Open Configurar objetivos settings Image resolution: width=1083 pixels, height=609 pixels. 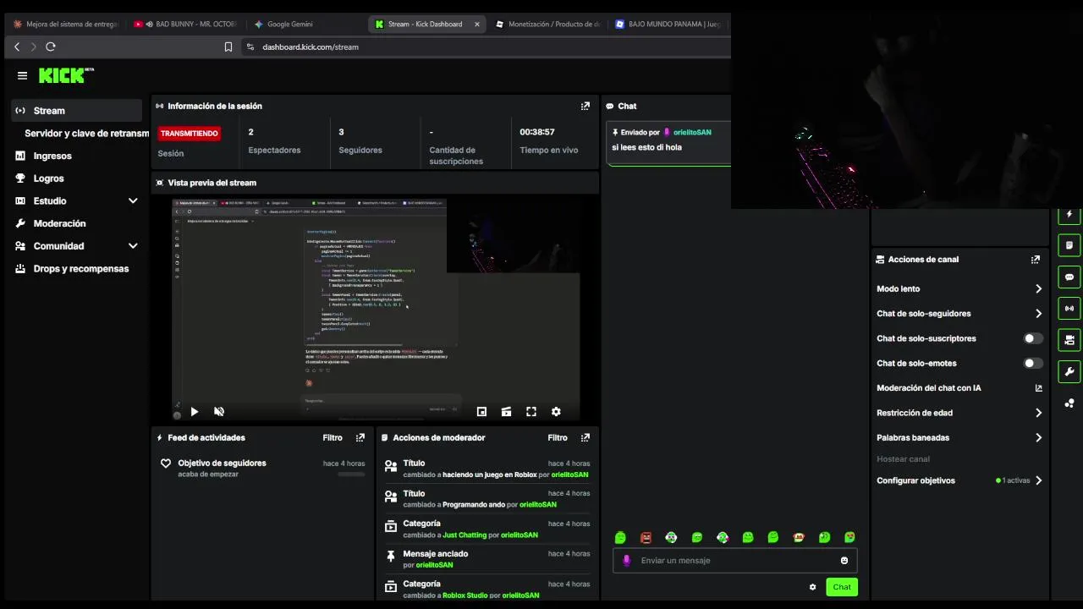pos(959,480)
